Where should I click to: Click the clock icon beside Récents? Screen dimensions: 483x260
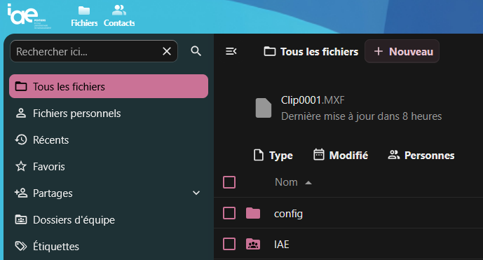click(21, 139)
